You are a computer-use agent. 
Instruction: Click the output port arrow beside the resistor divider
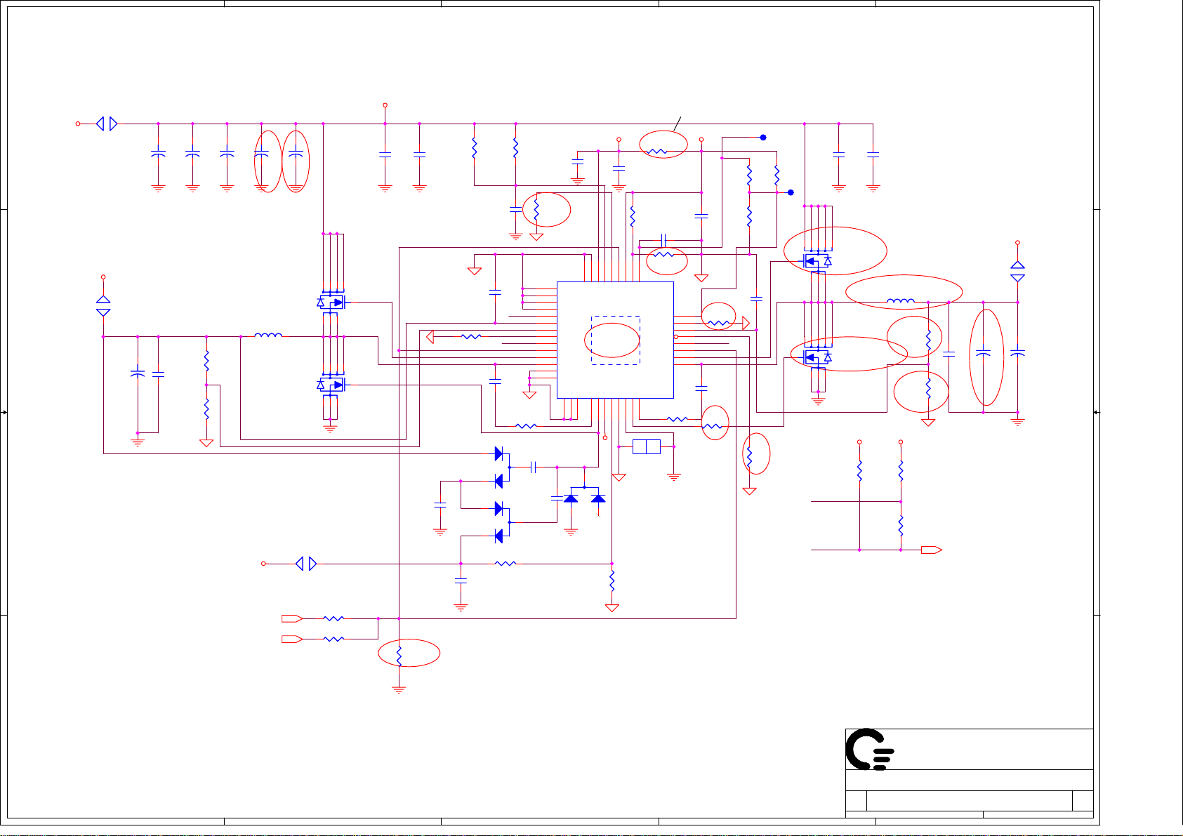pyautogui.click(x=932, y=550)
